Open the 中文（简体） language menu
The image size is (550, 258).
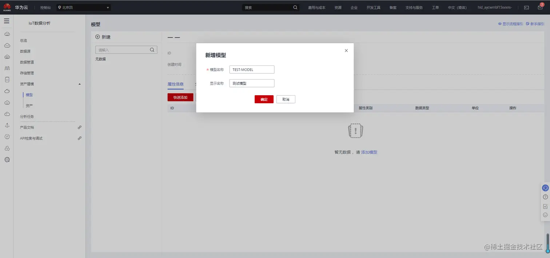tap(457, 7)
